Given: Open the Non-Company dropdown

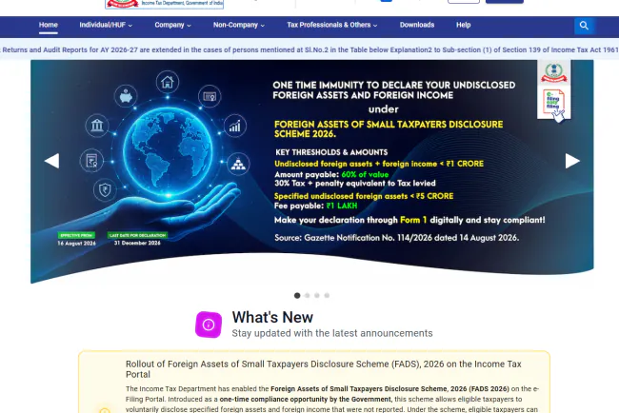Looking at the screenshot, I should tap(239, 25).
